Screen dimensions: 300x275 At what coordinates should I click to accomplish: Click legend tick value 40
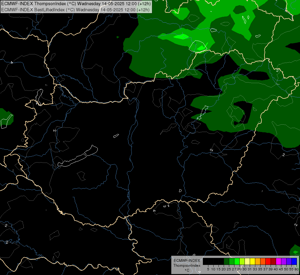tap(276, 269)
